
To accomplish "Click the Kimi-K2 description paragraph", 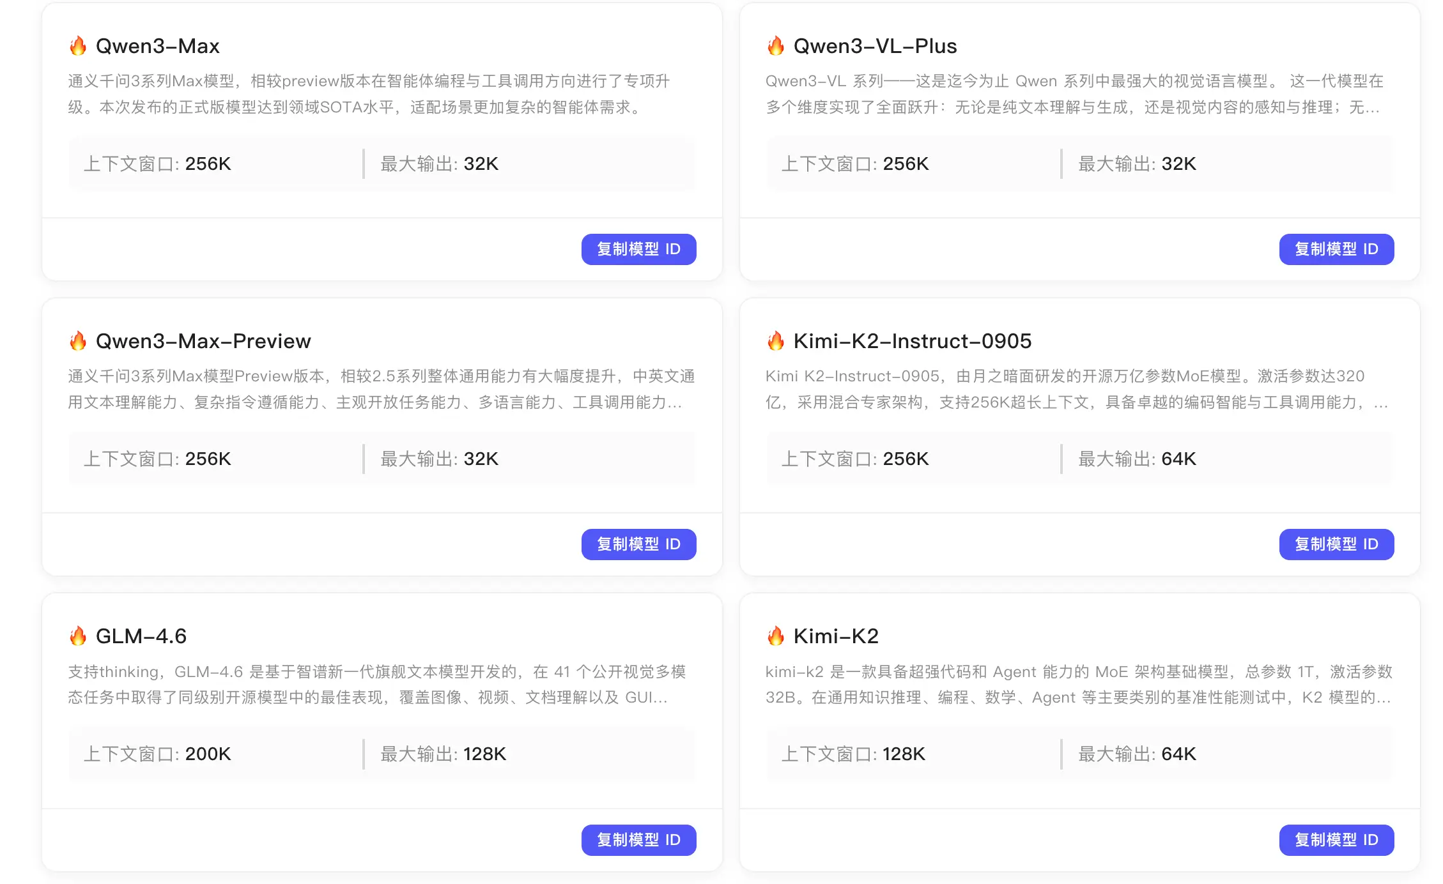I will (x=1077, y=684).
